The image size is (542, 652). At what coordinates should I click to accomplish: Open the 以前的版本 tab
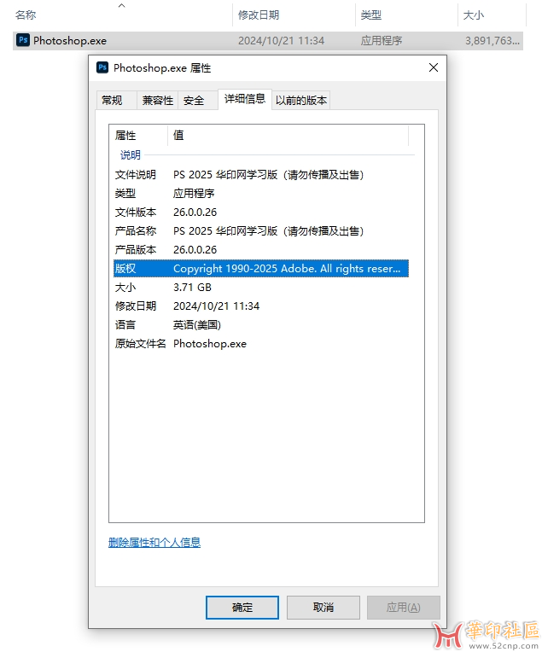[x=301, y=100]
